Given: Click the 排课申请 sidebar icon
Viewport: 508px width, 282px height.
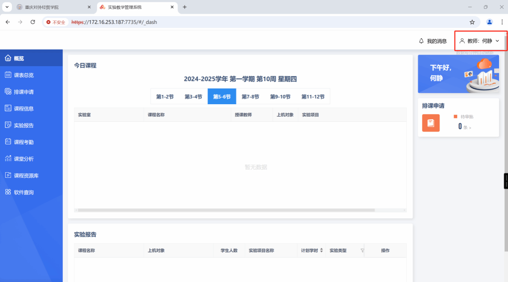Looking at the screenshot, I should [8, 91].
